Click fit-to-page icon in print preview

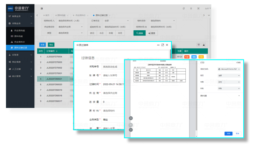tap(131, 118)
